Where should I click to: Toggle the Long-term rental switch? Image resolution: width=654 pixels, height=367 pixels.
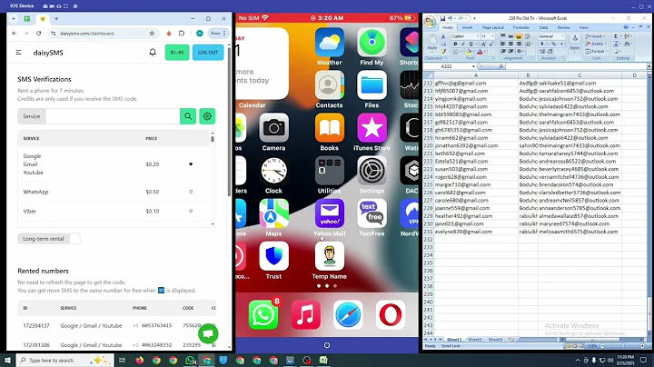(x=74, y=239)
